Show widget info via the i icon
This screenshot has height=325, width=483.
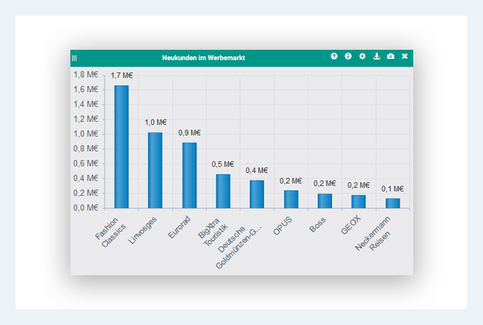[348, 56]
